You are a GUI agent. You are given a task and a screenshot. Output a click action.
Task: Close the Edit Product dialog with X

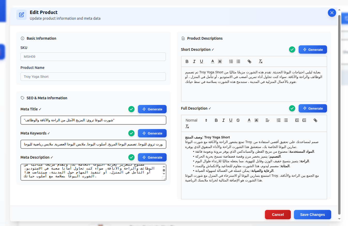point(332,13)
